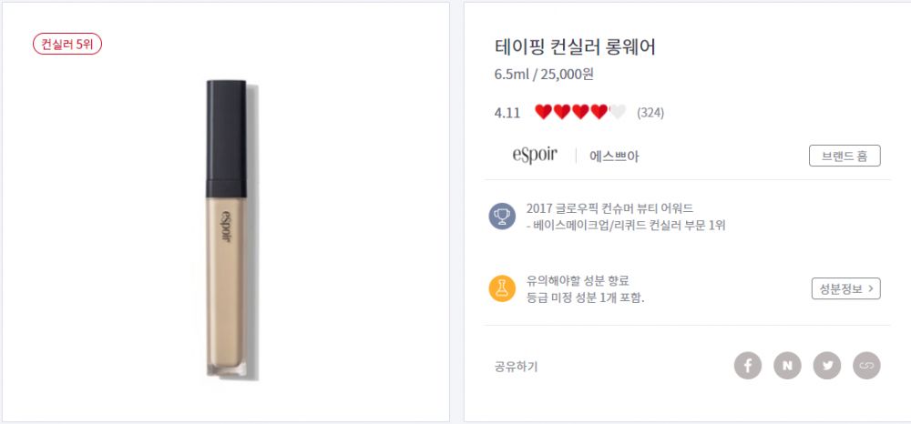Viewport: 911px width, 424px height.
Task: Share the product on Facebook
Action: (748, 366)
